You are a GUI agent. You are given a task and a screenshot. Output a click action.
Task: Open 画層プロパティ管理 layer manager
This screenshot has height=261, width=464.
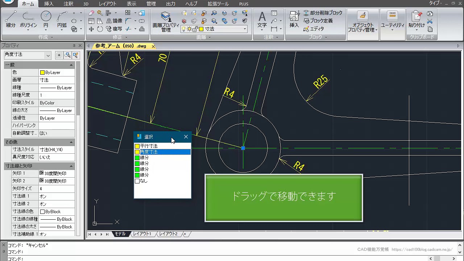coord(166,21)
